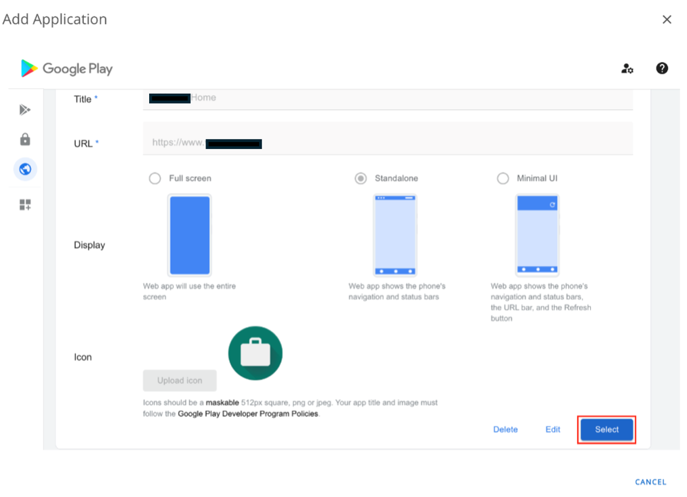This screenshot has width=687, height=497.
Task: Click the Full screen phone preview
Action: (x=189, y=235)
